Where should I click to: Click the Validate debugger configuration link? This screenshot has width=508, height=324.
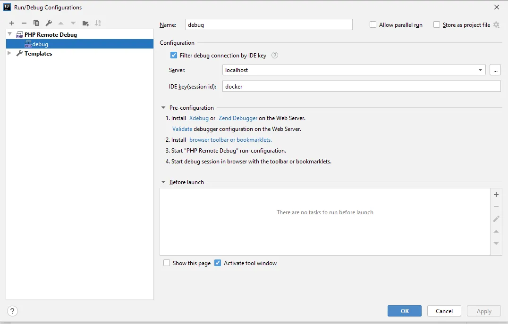(182, 129)
